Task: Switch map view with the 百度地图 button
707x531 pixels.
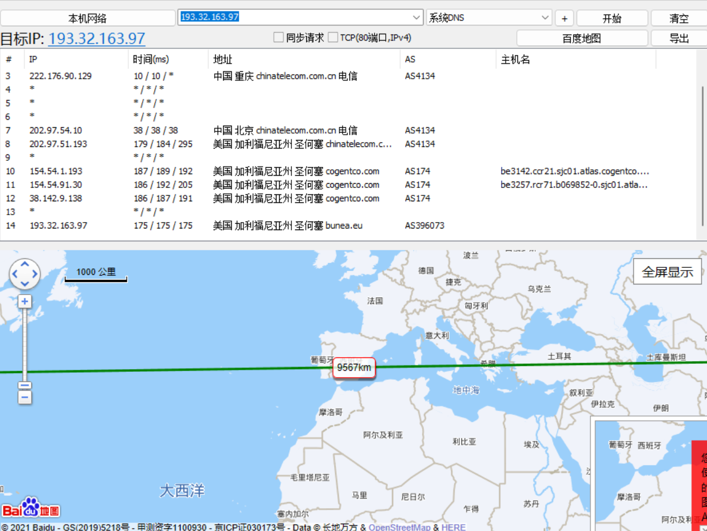Action: (582, 38)
